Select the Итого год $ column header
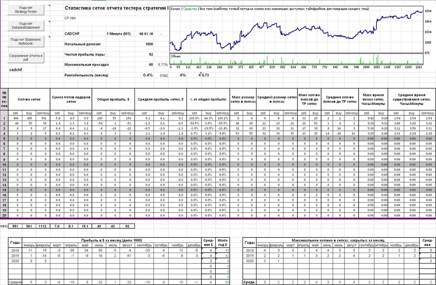This screenshot has height=285, width=436. tap(223, 243)
